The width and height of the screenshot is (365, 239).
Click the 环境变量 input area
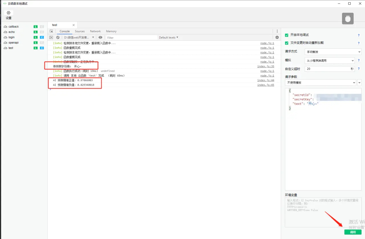[x=323, y=212]
